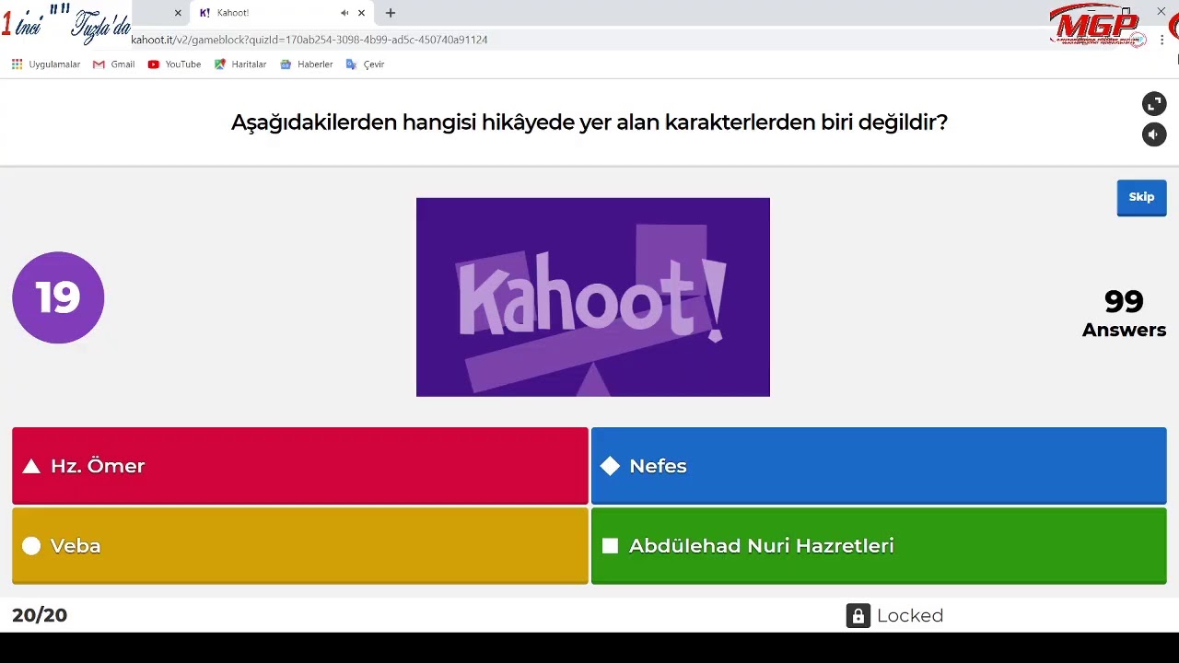The height and width of the screenshot is (663, 1179).
Task: Close the Kahoot! browser tab
Action: [x=361, y=13]
